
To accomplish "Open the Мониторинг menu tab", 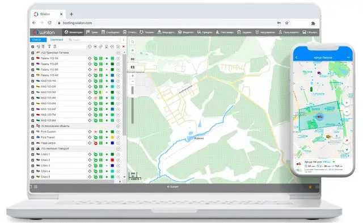I will tap(73, 32).
